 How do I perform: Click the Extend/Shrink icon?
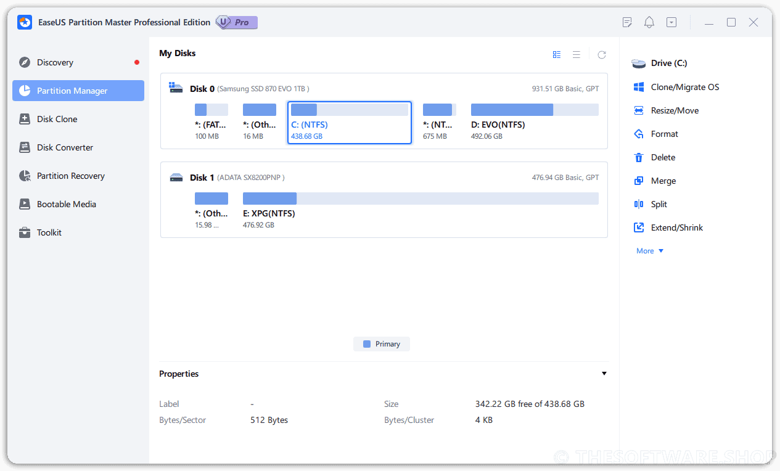tap(639, 227)
